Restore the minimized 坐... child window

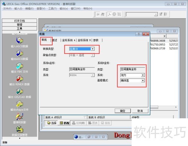pos(89,137)
